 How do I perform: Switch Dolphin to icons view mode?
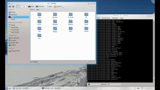coord(17,7)
